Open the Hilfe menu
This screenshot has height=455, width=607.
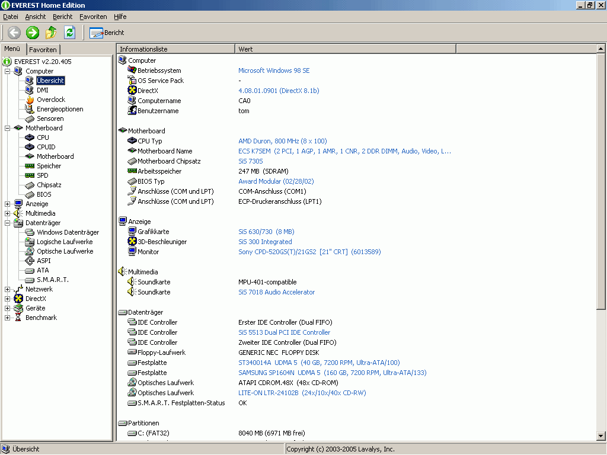[120, 17]
